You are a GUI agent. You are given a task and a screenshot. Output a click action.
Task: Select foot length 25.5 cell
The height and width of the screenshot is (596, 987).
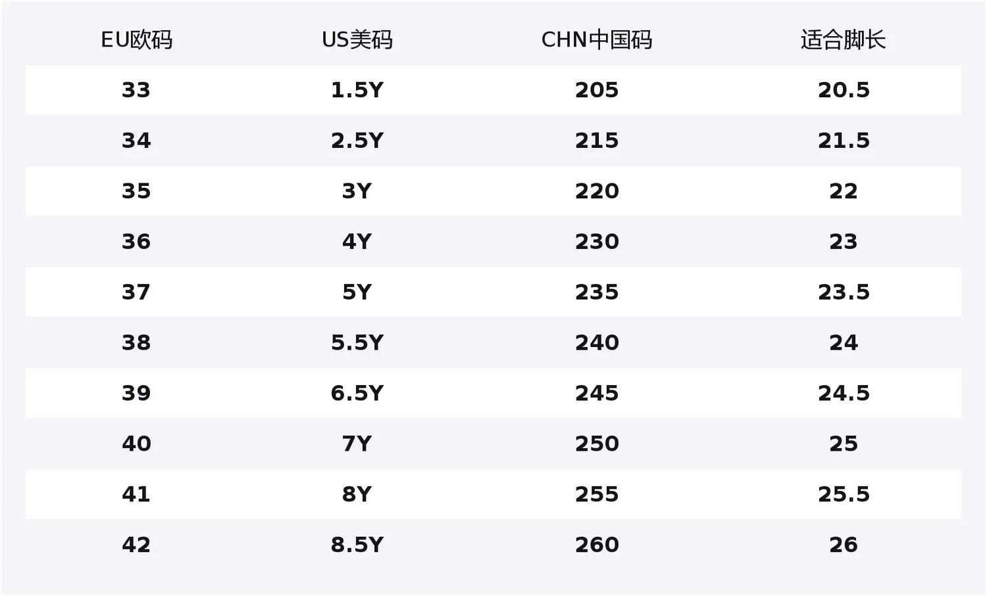point(843,495)
